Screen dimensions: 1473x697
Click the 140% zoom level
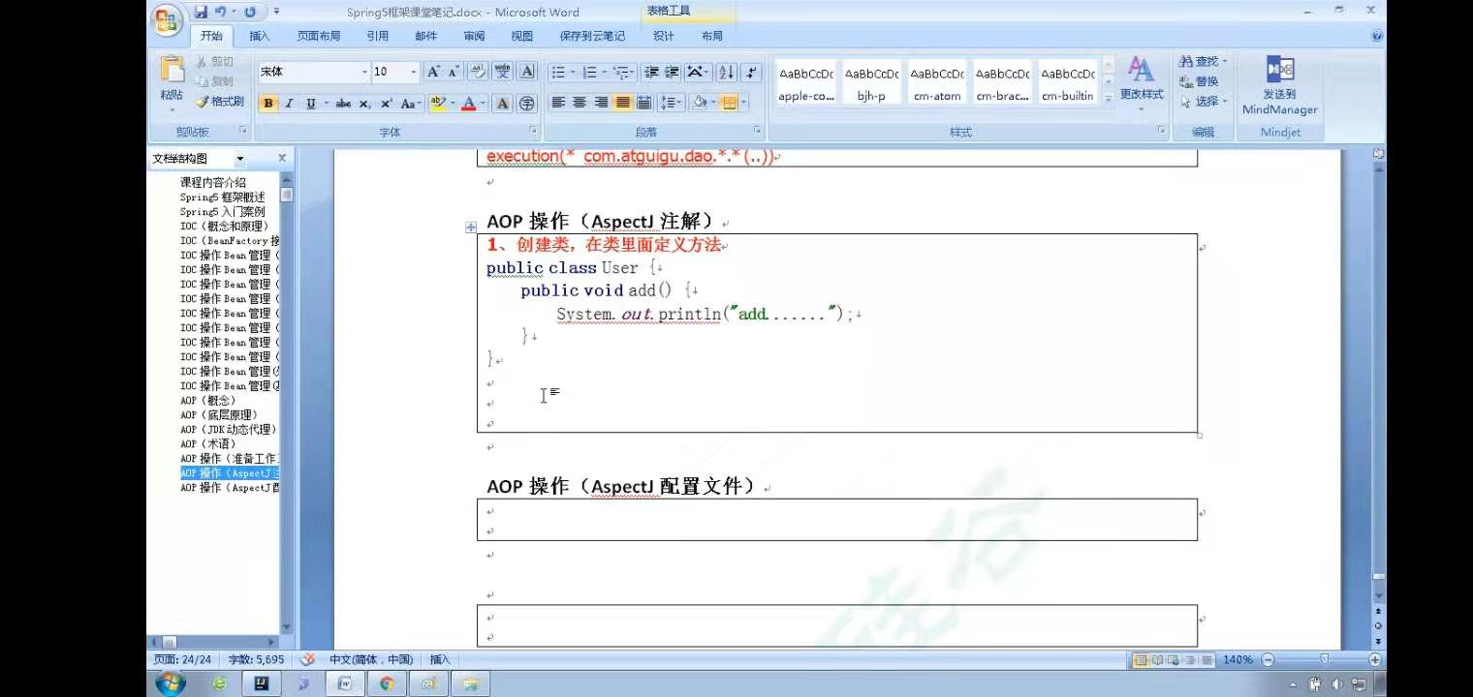[1238, 659]
